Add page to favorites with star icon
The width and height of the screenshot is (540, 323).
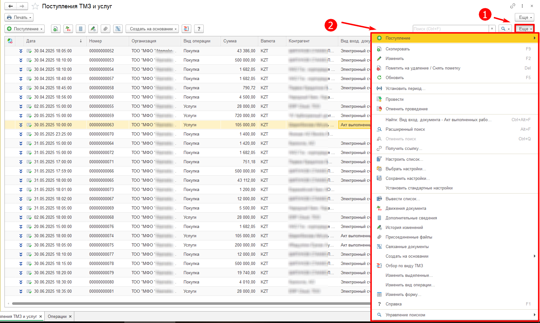pos(35,6)
